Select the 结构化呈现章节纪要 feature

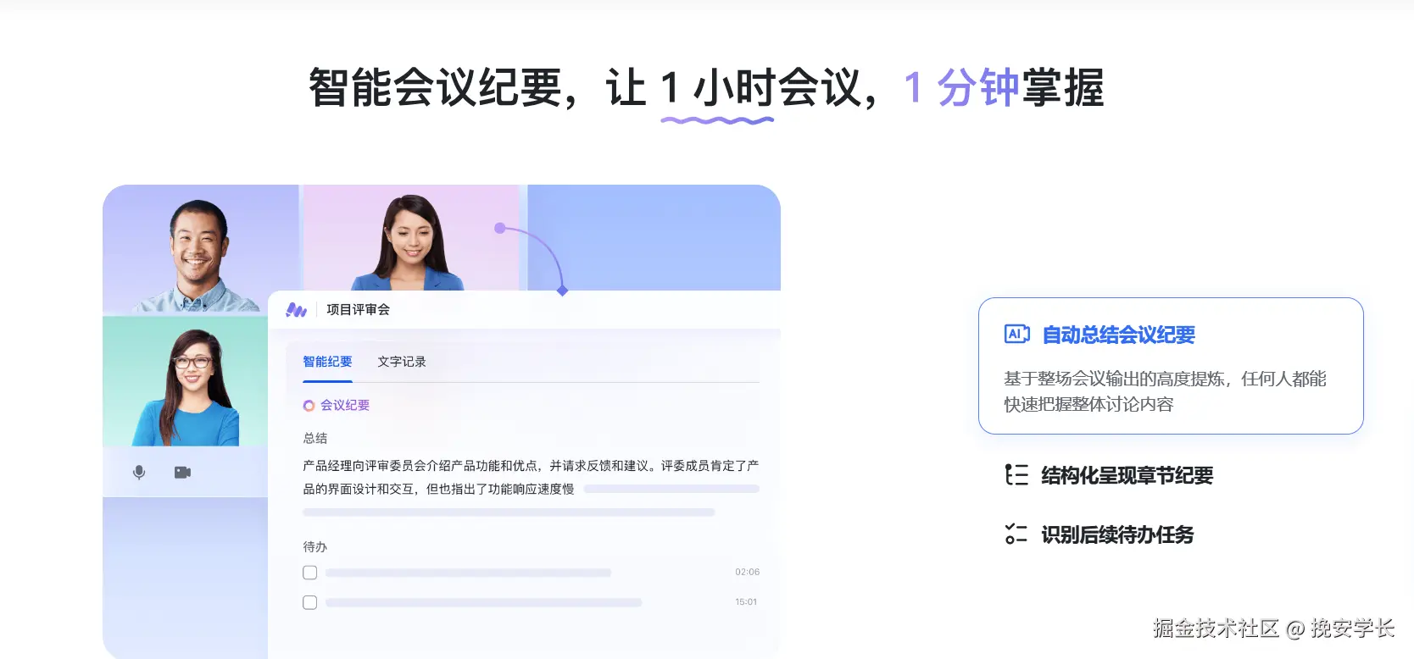click(x=1127, y=475)
